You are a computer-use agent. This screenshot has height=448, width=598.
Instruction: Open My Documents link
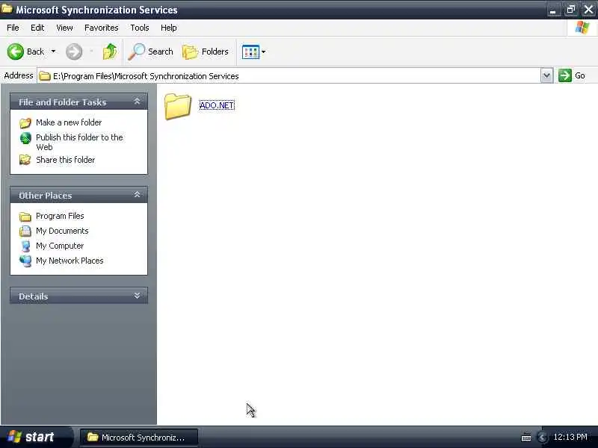point(62,231)
